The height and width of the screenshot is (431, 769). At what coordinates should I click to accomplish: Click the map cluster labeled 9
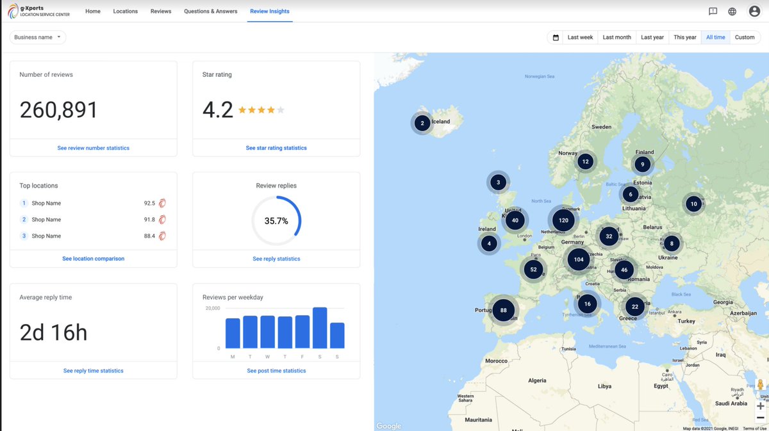643,165
